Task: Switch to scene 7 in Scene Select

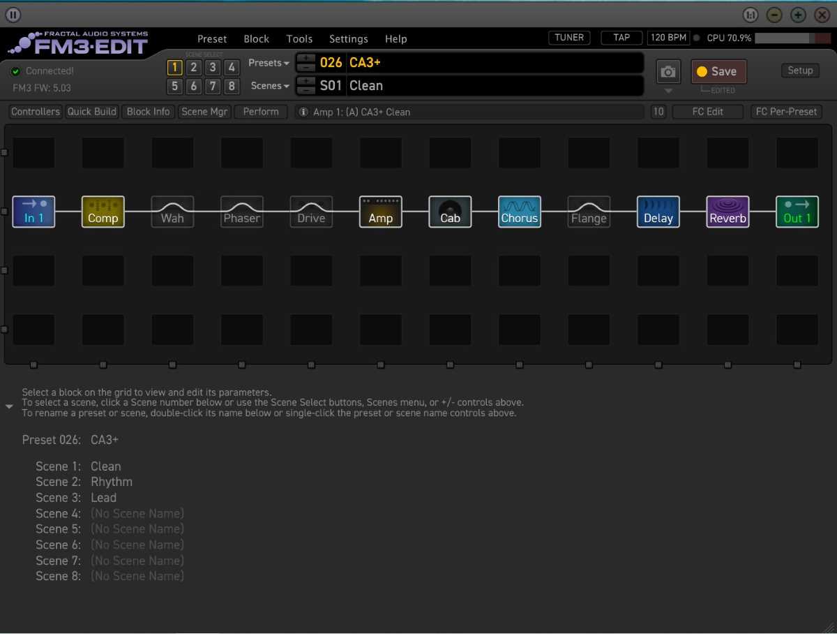Action: pos(213,87)
